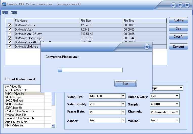
Task: Click the Clear button
Action: pyautogui.click(x=179, y=29)
